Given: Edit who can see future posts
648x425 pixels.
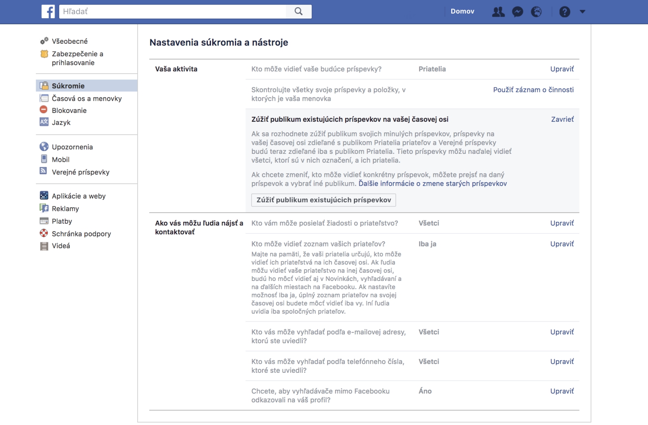Looking at the screenshot, I should (x=562, y=69).
